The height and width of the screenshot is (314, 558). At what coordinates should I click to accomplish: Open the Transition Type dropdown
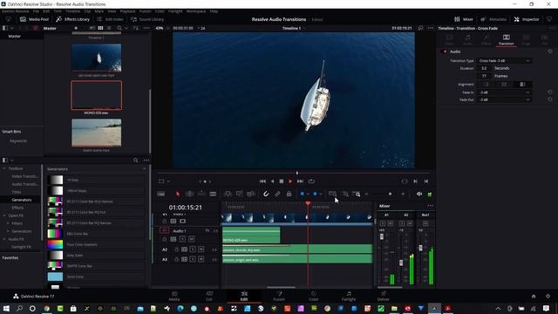click(x=504, y=61)
